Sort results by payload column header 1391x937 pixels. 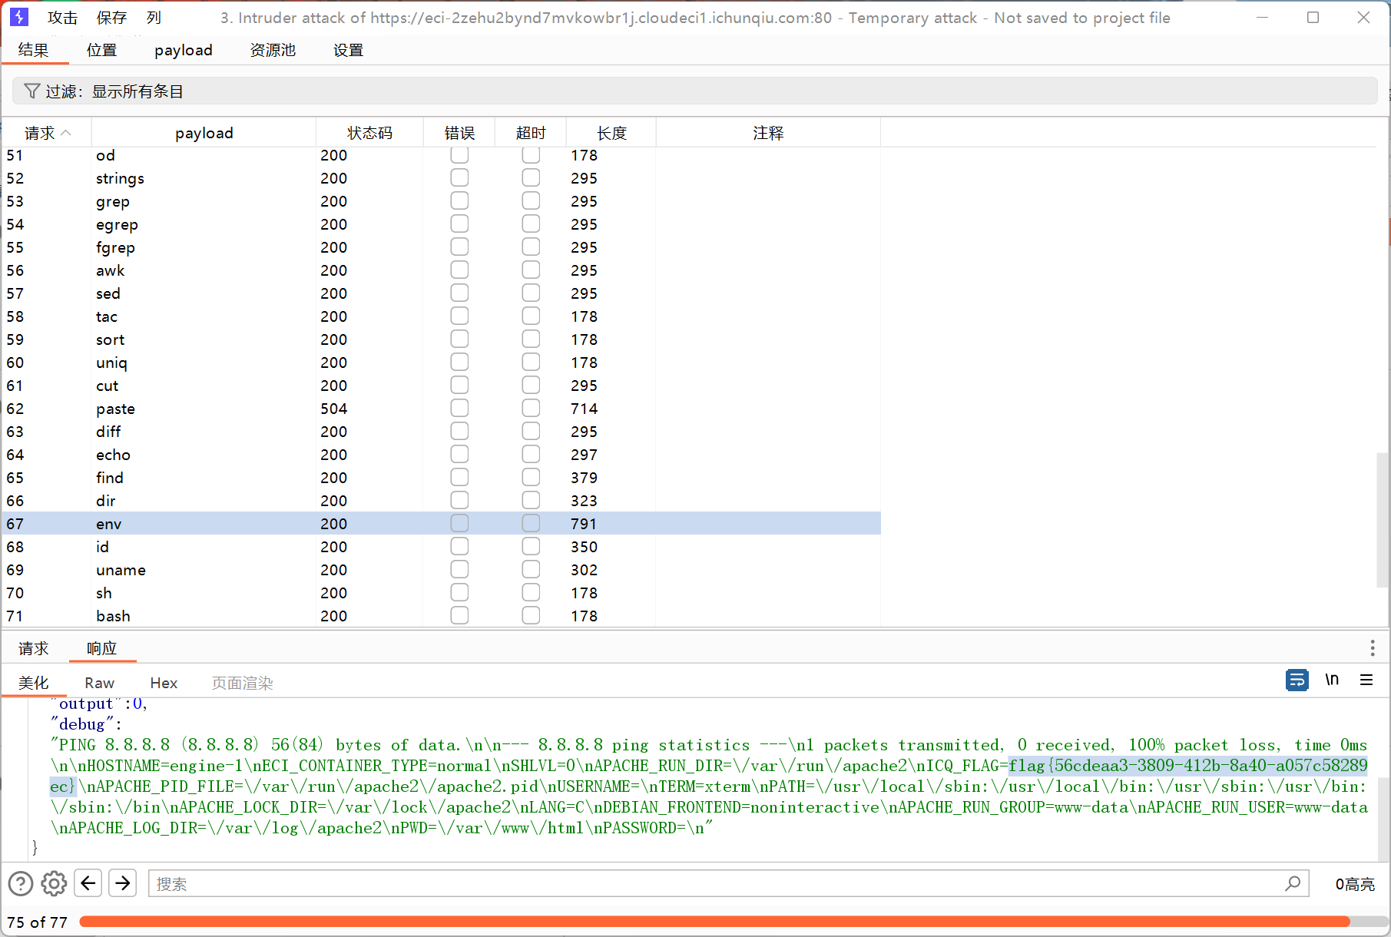[204, 133]
